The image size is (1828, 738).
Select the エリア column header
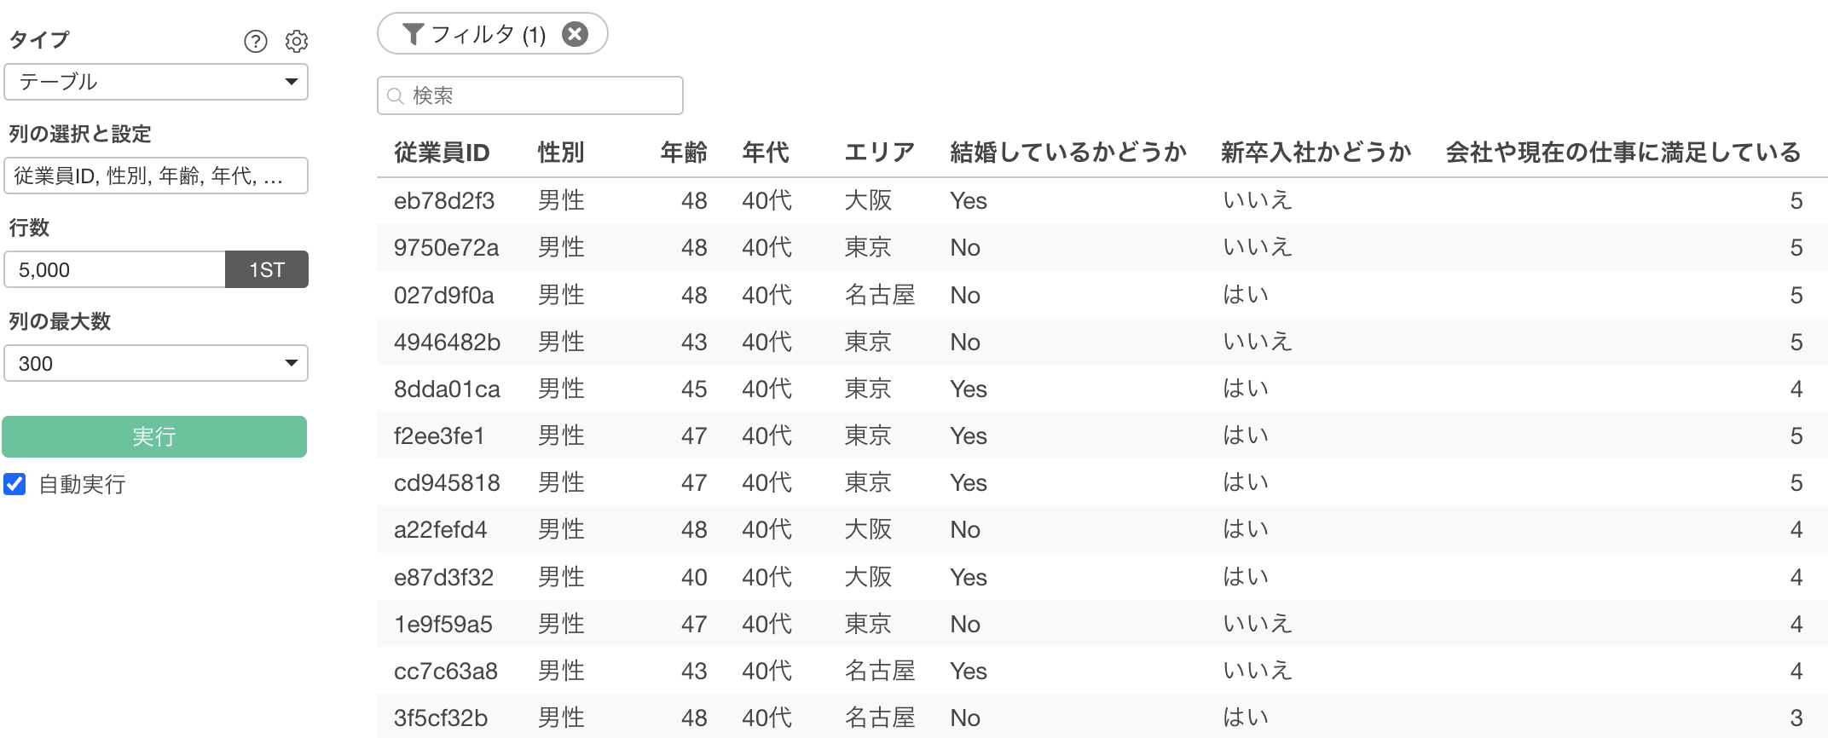(x=879, y=153)
